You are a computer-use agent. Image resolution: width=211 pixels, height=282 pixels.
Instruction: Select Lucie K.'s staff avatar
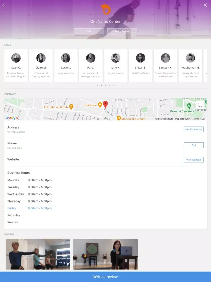point(66,58)
